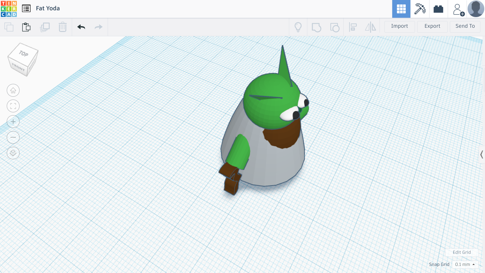Click the view cube TOP face
The height and width of the screenshot is (273, 485).
pyautogui.click(x=23, y=54)
